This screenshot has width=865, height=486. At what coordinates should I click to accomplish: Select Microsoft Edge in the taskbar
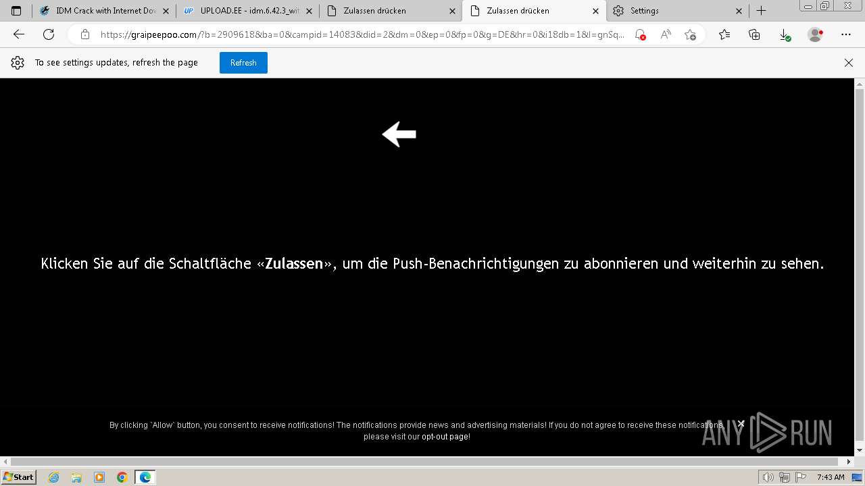pos(145,477)
